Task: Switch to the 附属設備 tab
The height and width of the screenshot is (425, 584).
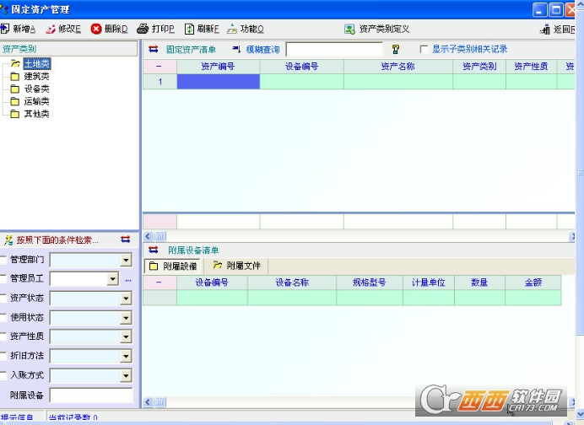Action: coord(174,266)
